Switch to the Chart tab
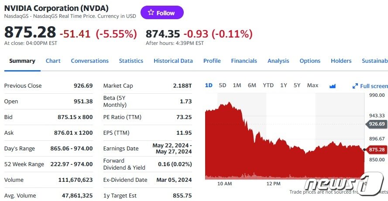The image size is (388, 201). (x=53, y=61)
